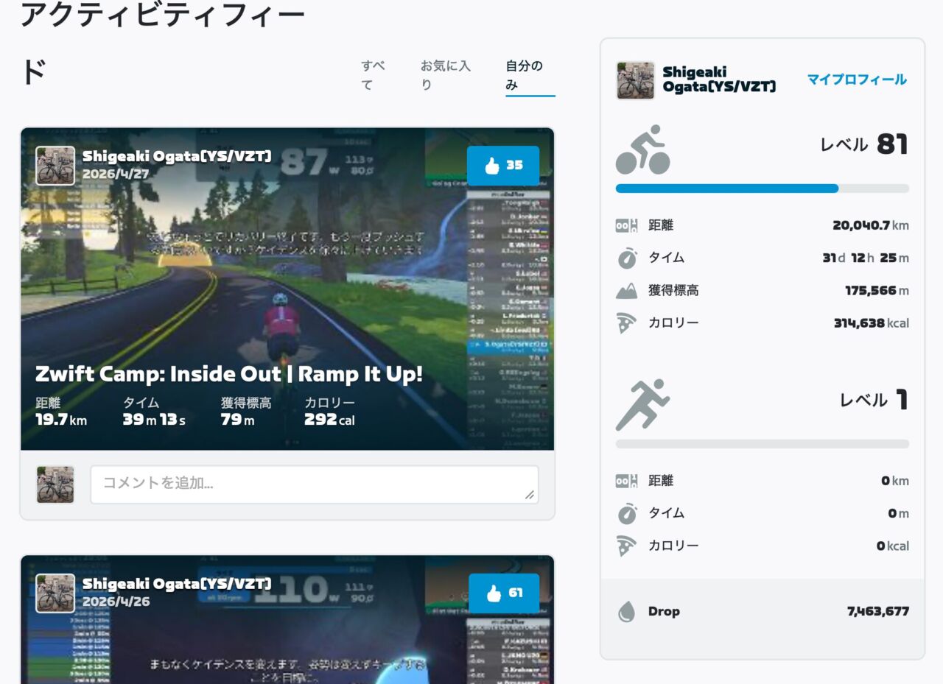Screen dimensions: 943x684
Task: Switch to the すべて feed tab
Action: 374,75
